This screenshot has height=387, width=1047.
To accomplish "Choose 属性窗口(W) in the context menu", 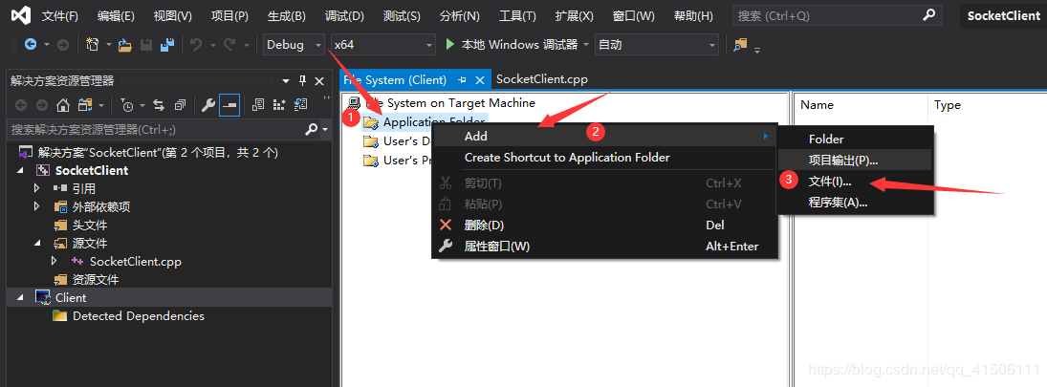I will click(x=605, y=247).
